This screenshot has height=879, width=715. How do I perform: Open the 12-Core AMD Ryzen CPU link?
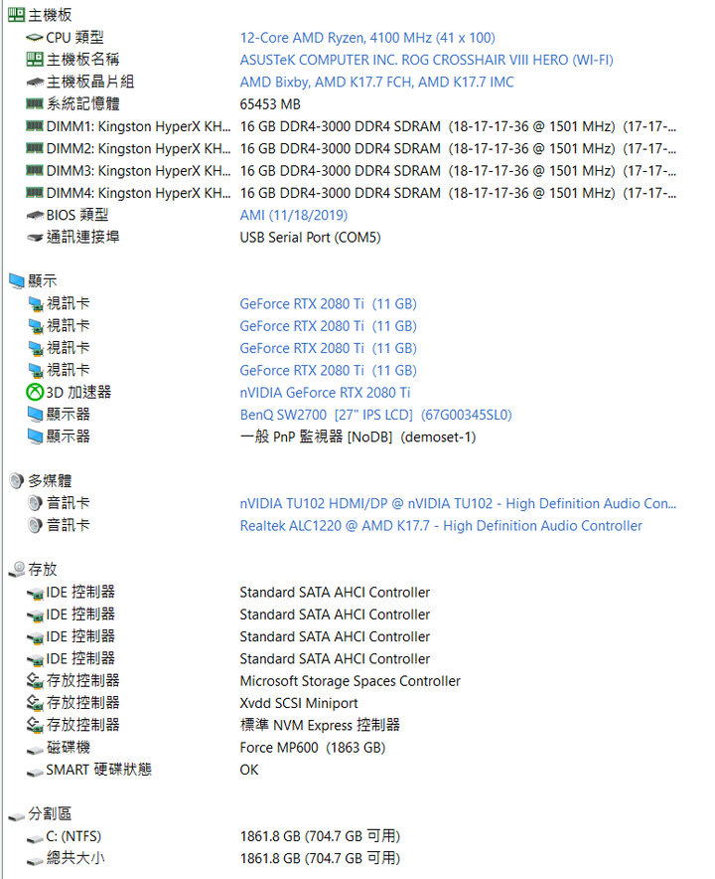click(367, 38)
